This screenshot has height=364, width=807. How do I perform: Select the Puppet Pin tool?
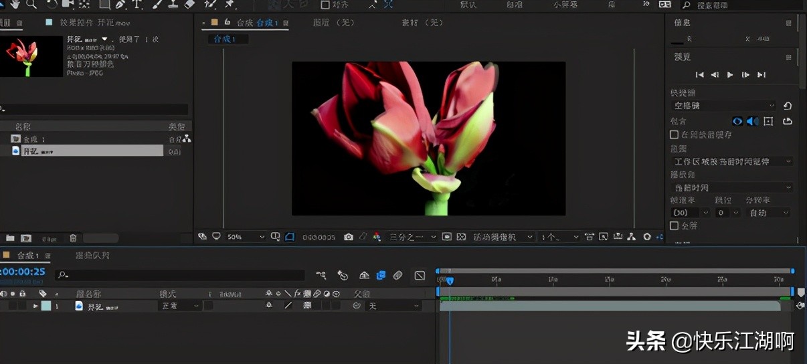point(230,4)
